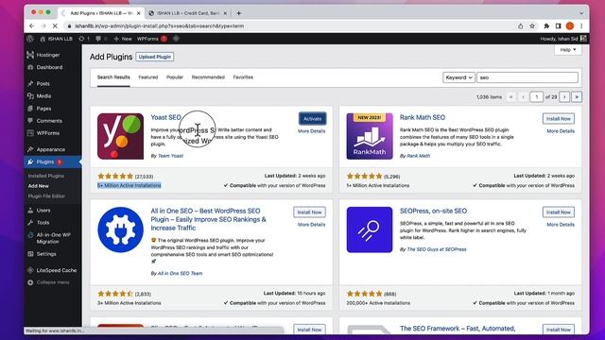Switch to Recommended tab
Viewport: 605px width, 340px height.
[x=208, y=77]
